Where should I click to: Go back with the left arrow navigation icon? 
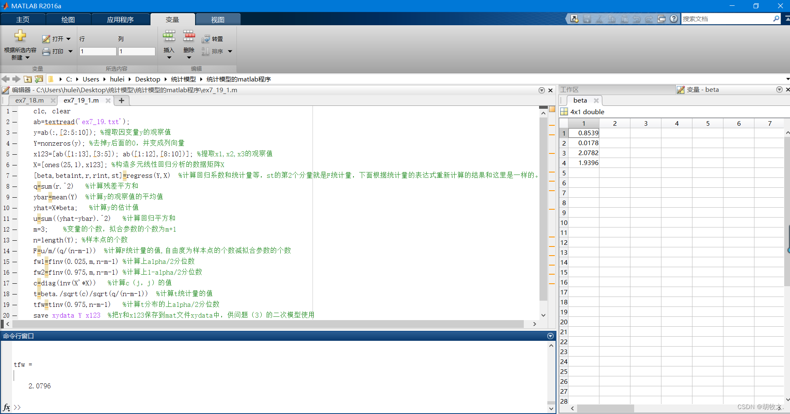tap(6, 79)
